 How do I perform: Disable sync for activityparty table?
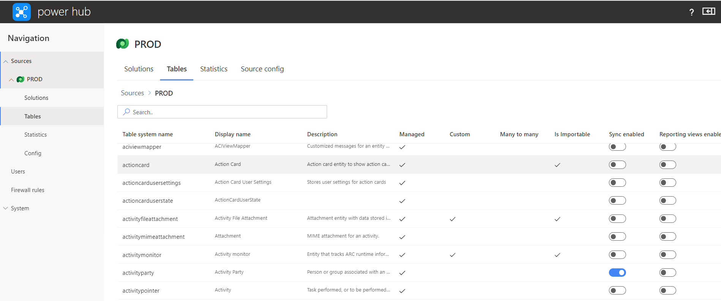click(617, 273)
